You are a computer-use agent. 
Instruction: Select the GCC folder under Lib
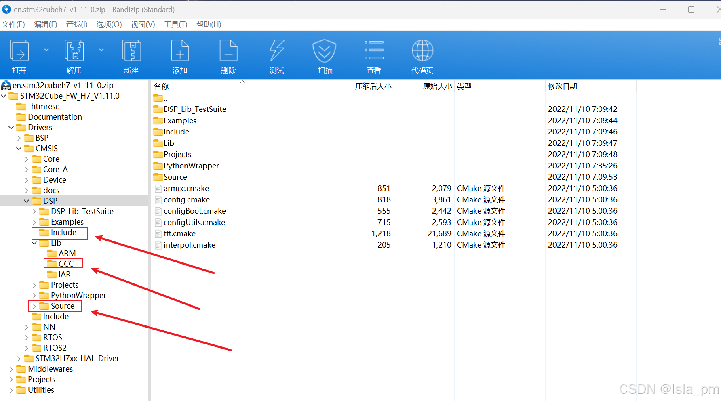click(65, 263)
